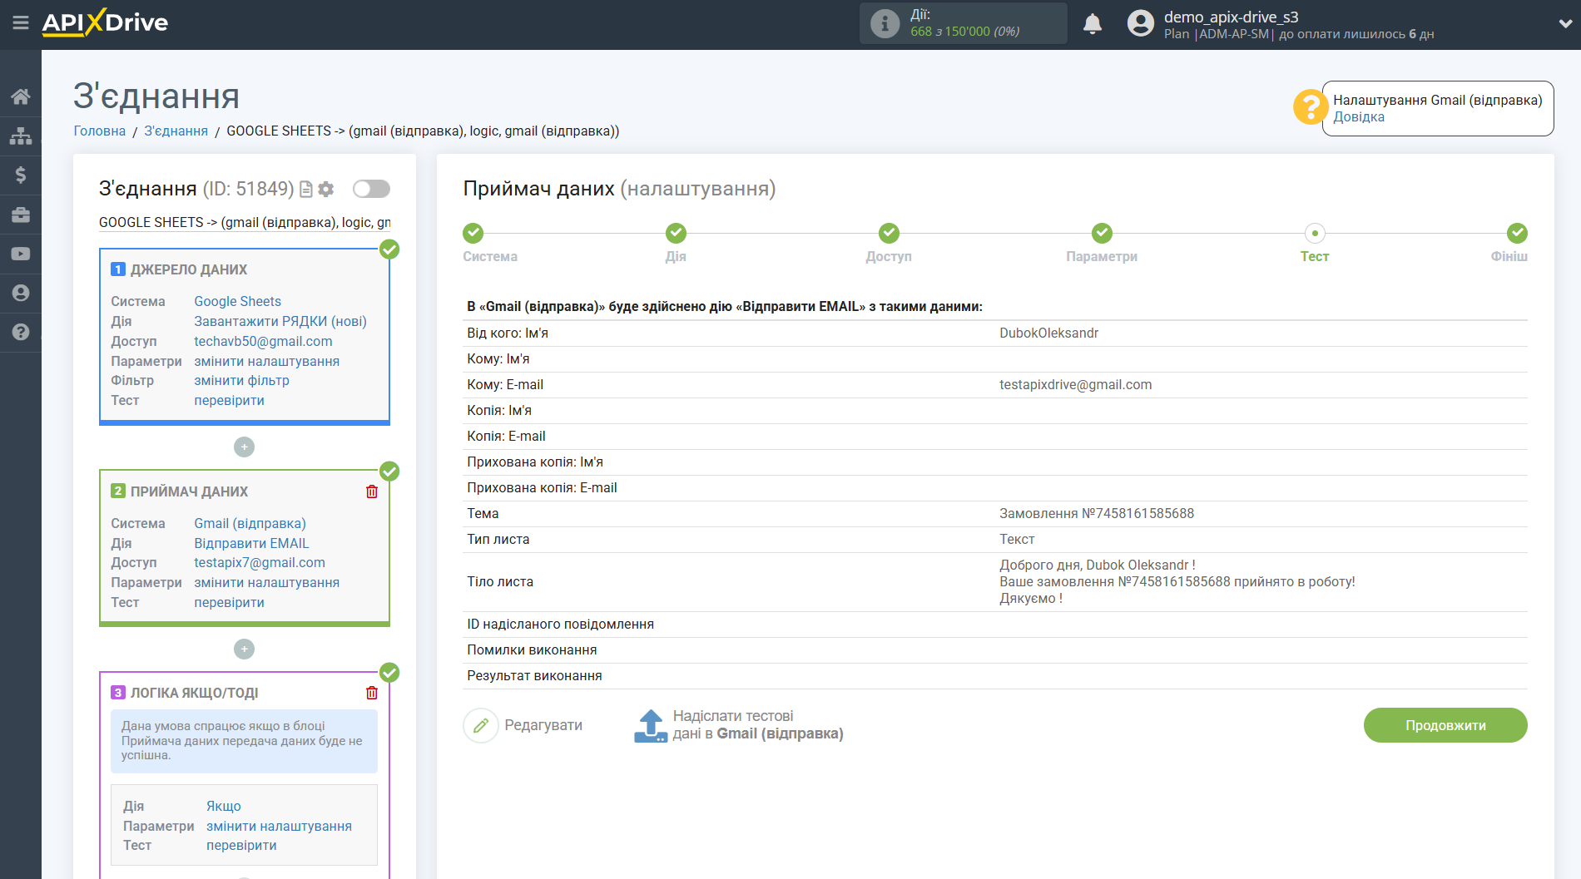This screenshot has width=1581, height=879.
Task: Open Відправити EMAIL action link
Action: click(x=251, y=544)
